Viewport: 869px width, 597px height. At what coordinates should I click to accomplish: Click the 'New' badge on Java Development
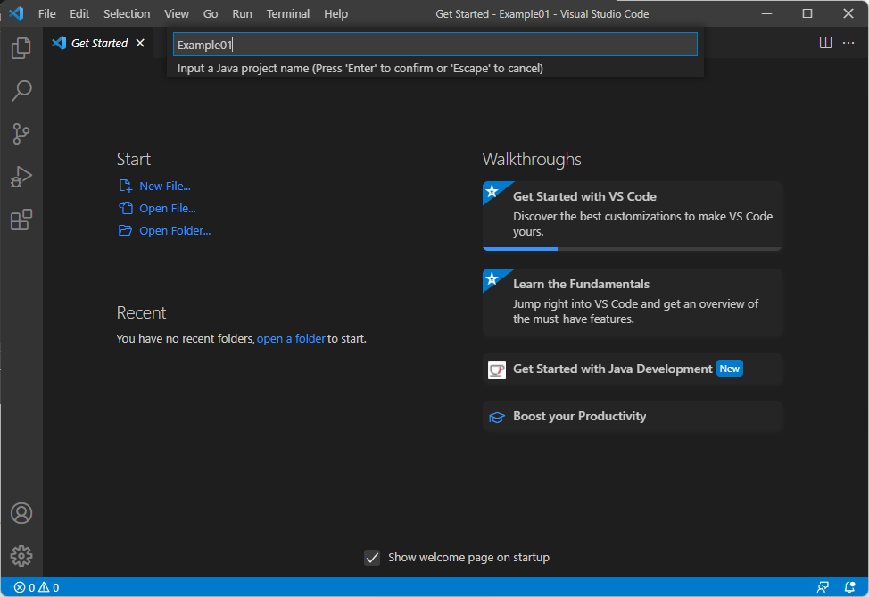tap(729, 369)
